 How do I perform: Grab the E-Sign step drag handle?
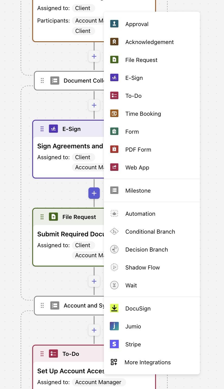[42, 129]
